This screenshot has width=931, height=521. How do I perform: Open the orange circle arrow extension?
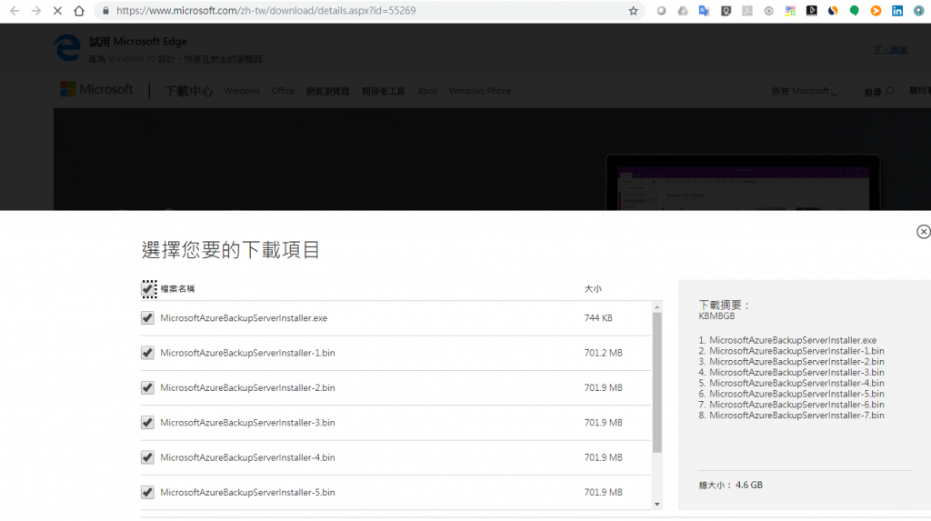(876, 11)
